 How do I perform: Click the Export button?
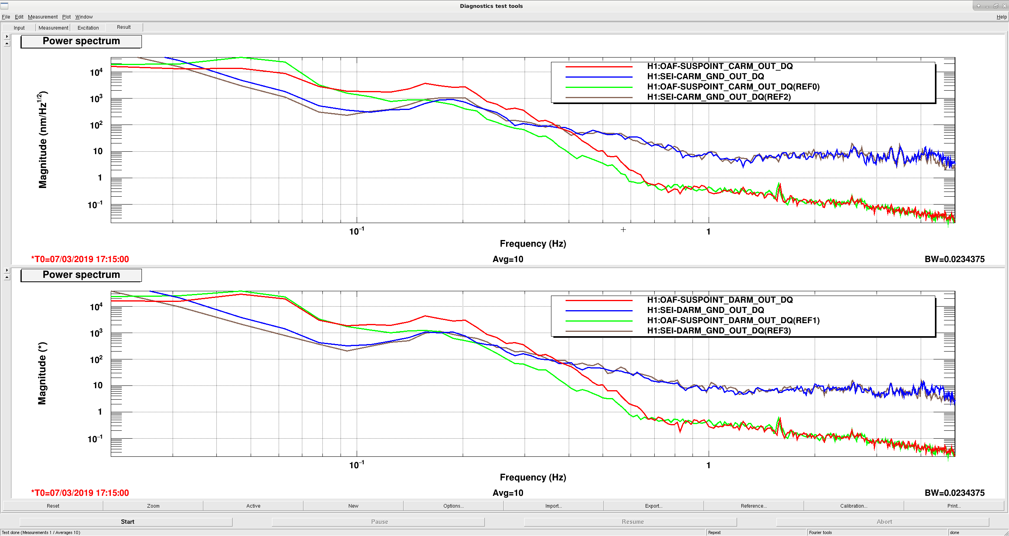point(653,506)
